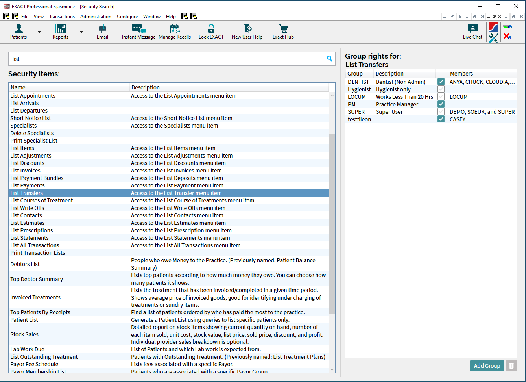Expand the Reports dropdown arrow

81,32
